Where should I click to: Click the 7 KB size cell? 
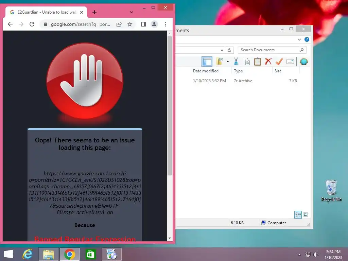pyautogui.click(x=293, y=81)
